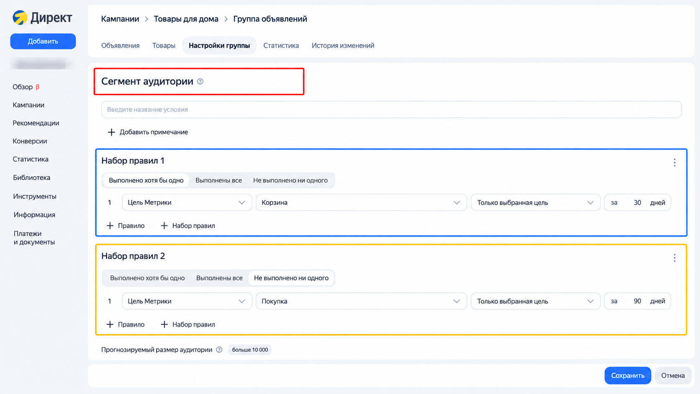Select 'Не выполнено ни одного' in Набор правил 2
This screenshot has width=700, height=394.
[291, 278]
